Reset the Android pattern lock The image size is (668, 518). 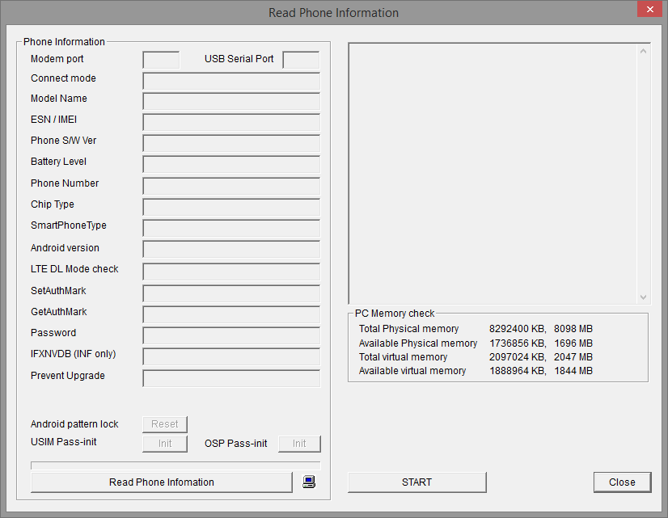[x=165, y=424]
